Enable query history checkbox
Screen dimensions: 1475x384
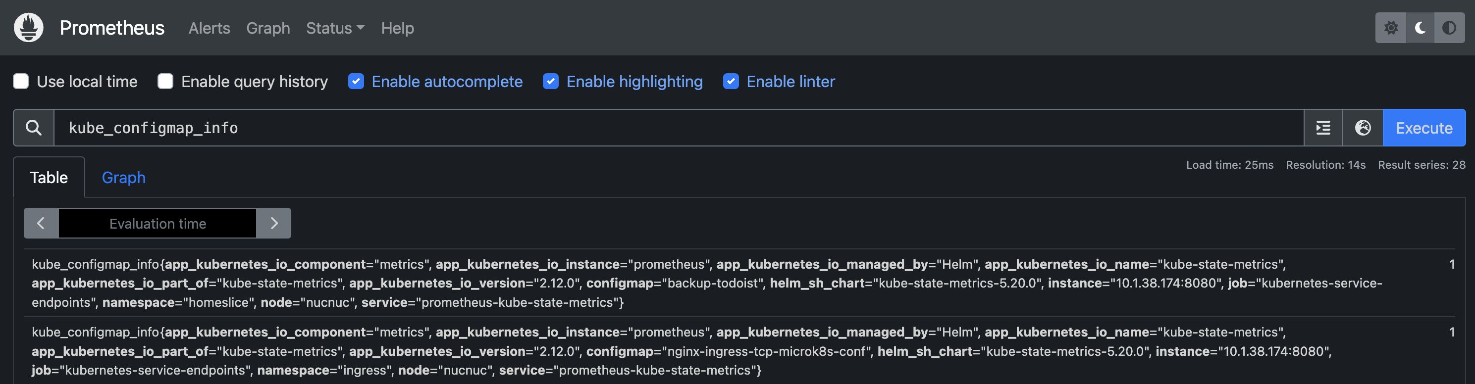[165, 81]
